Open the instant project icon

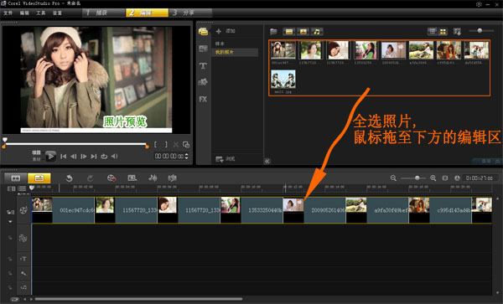tap(132, 178)
